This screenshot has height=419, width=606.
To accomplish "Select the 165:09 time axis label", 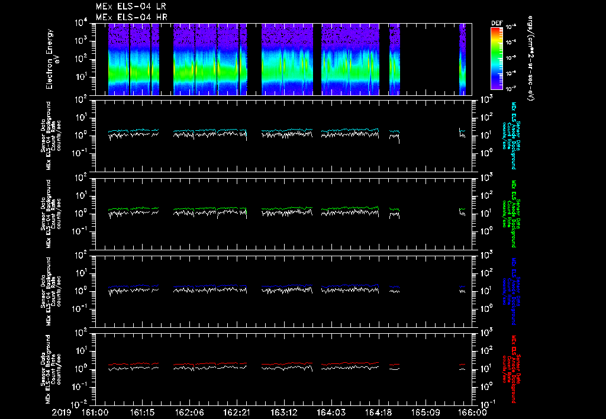I will pyautogui.click(x=426, y=412).
